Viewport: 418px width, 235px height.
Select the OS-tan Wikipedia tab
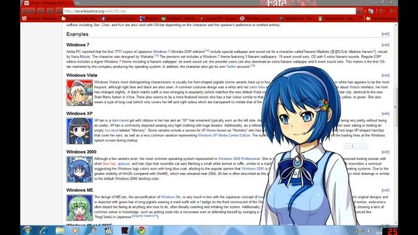click(48, 3)
